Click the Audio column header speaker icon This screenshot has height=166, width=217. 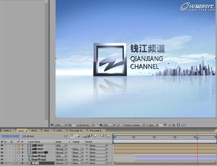pyautogui.click(x=5, y=141)
